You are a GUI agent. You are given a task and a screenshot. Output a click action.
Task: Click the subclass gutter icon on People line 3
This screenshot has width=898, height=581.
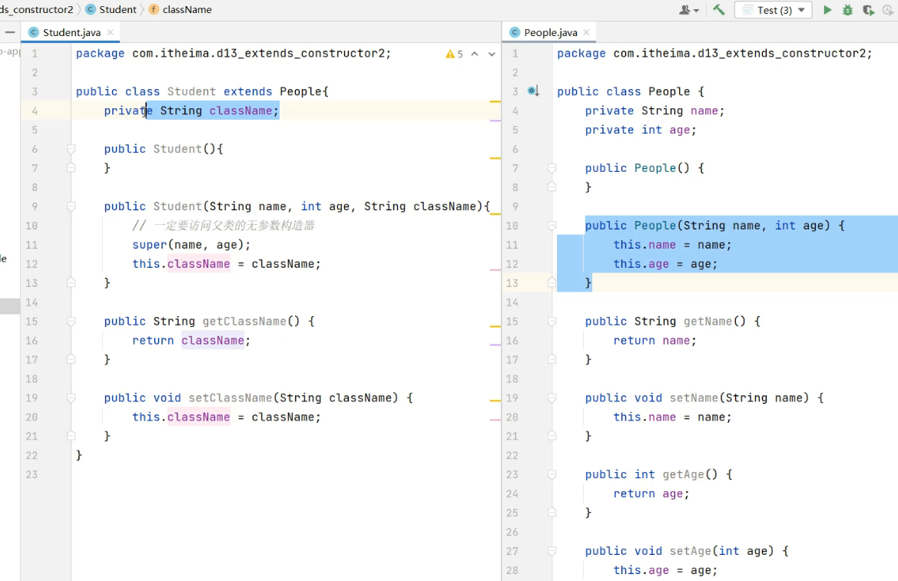point(533,91)
